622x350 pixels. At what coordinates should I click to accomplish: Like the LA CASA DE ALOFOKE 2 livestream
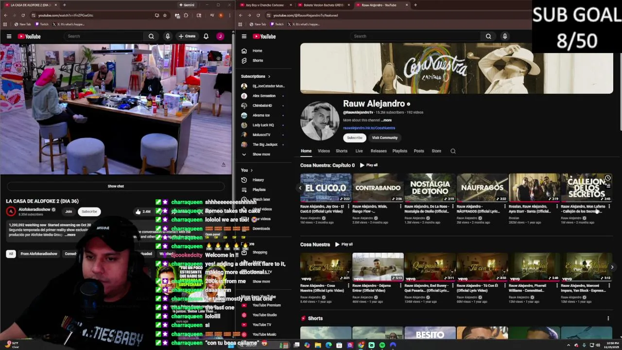tap(143, 211)
